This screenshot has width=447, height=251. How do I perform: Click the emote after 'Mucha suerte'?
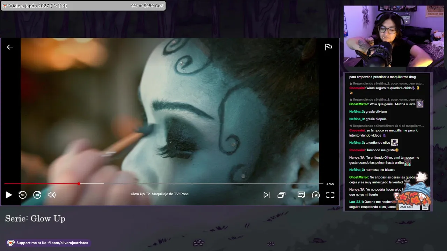[420, 104]
